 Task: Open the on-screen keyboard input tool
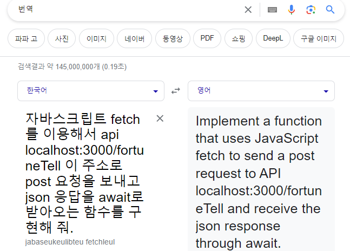point(272,10)
